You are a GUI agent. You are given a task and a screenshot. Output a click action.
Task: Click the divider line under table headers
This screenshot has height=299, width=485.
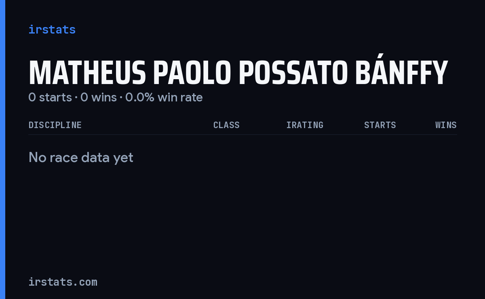point(242,135)
